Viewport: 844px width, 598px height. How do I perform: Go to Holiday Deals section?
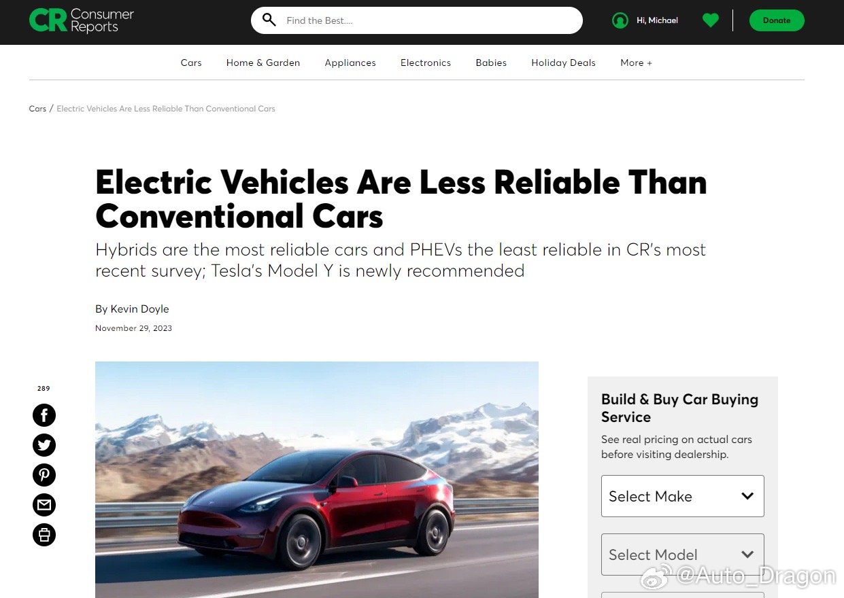563,63
